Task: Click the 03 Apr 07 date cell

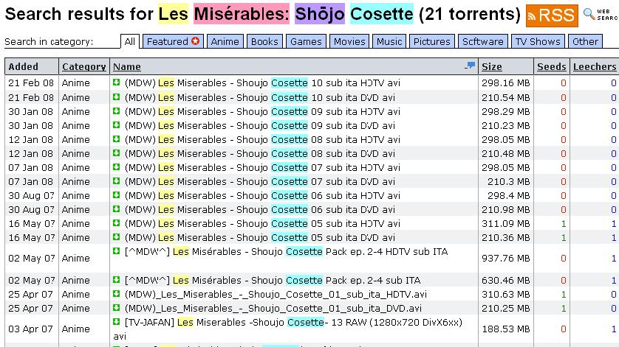Action: coord(30,329)
